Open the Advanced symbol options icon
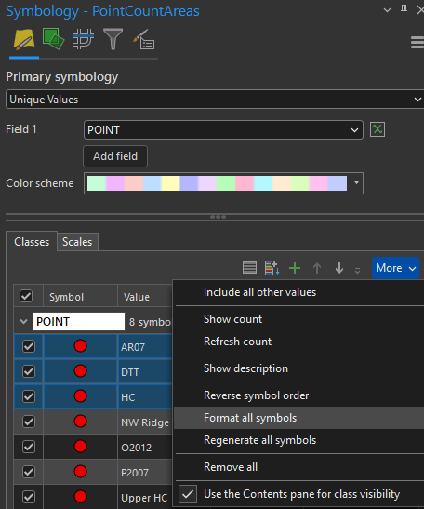The width and height of the screenshot is (424, 509). point(144,39)
